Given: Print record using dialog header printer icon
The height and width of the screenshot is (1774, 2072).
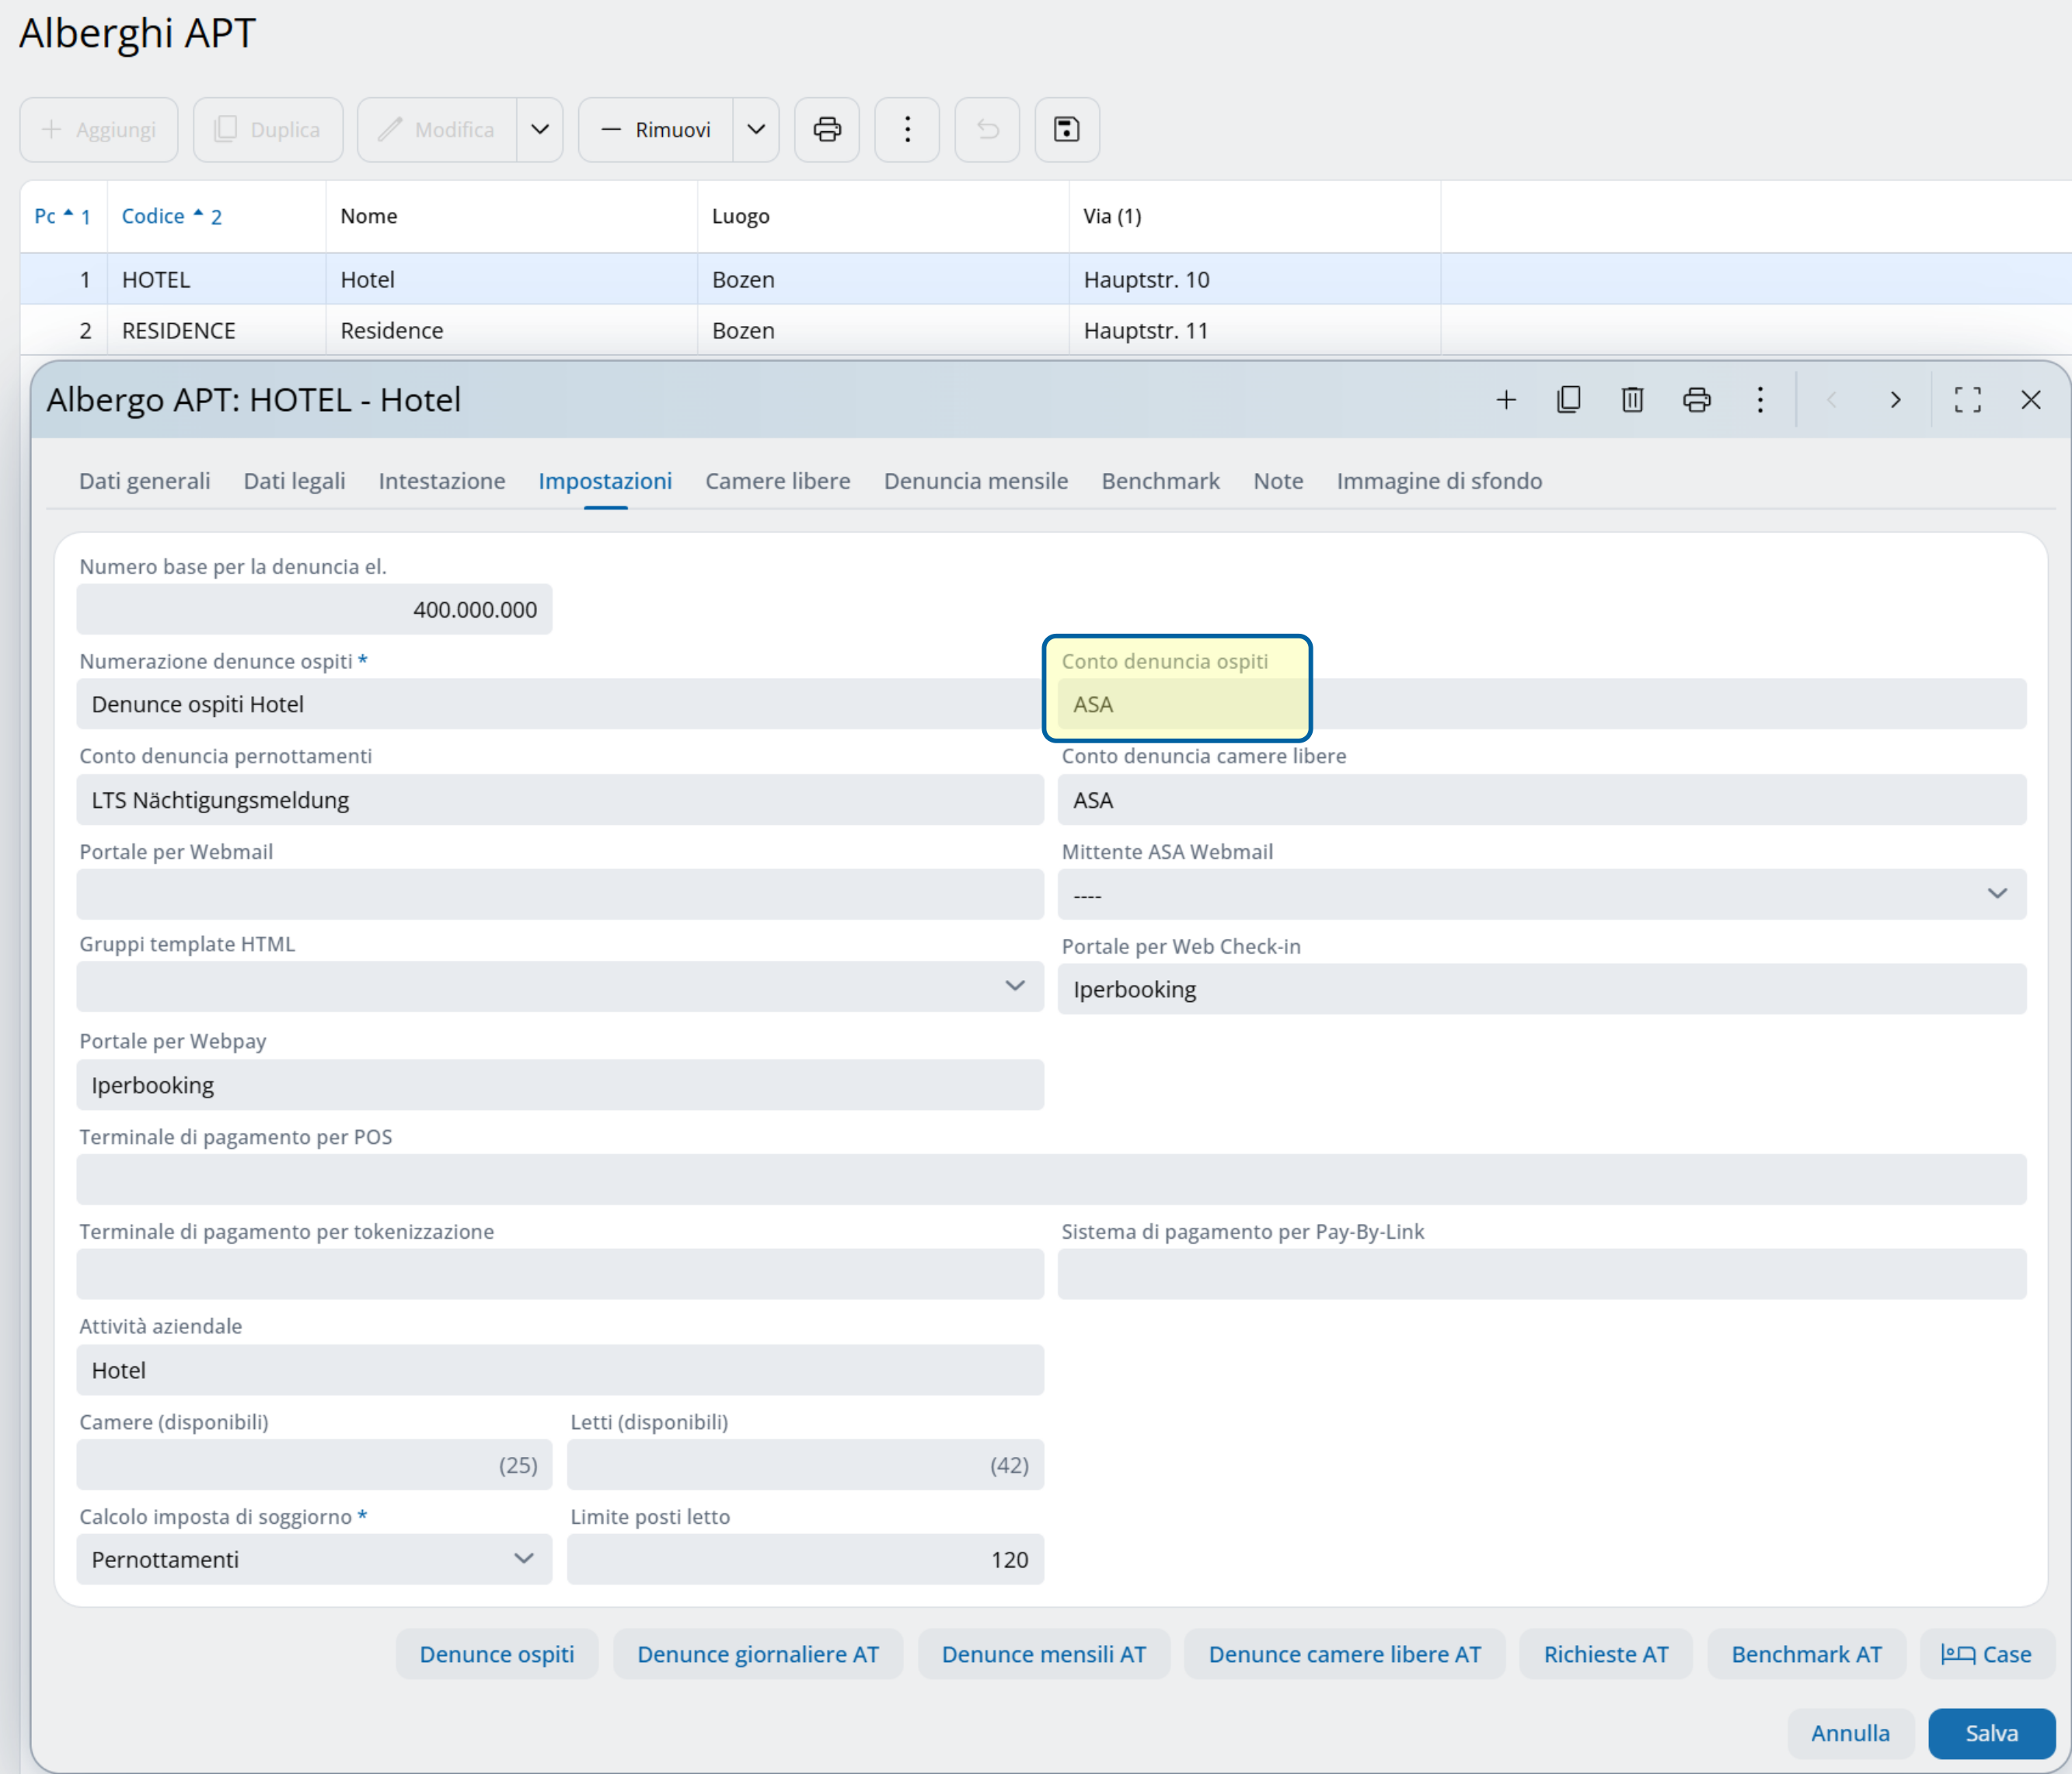Looking at the screenshot, I should [x=1696, y=400].
